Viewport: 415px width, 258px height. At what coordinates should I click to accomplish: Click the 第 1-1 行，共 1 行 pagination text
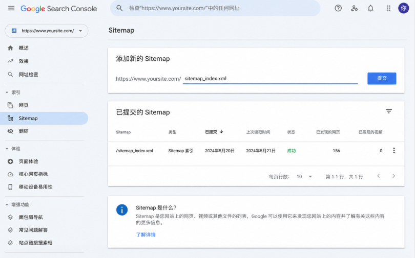pyautogui.click(x=344, y=177)
